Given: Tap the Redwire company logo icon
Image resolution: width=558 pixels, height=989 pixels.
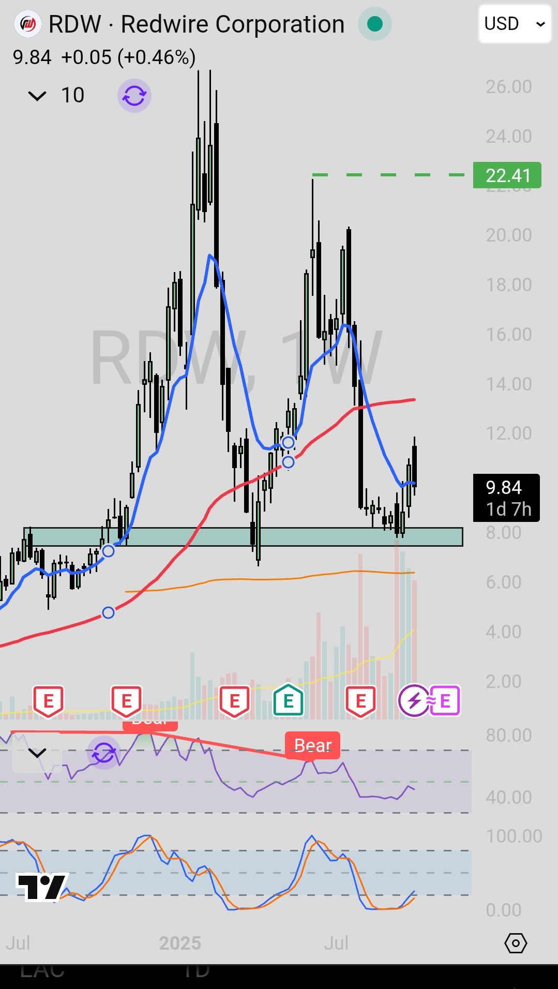Looking at the screenshot, I should pos(27,24).
